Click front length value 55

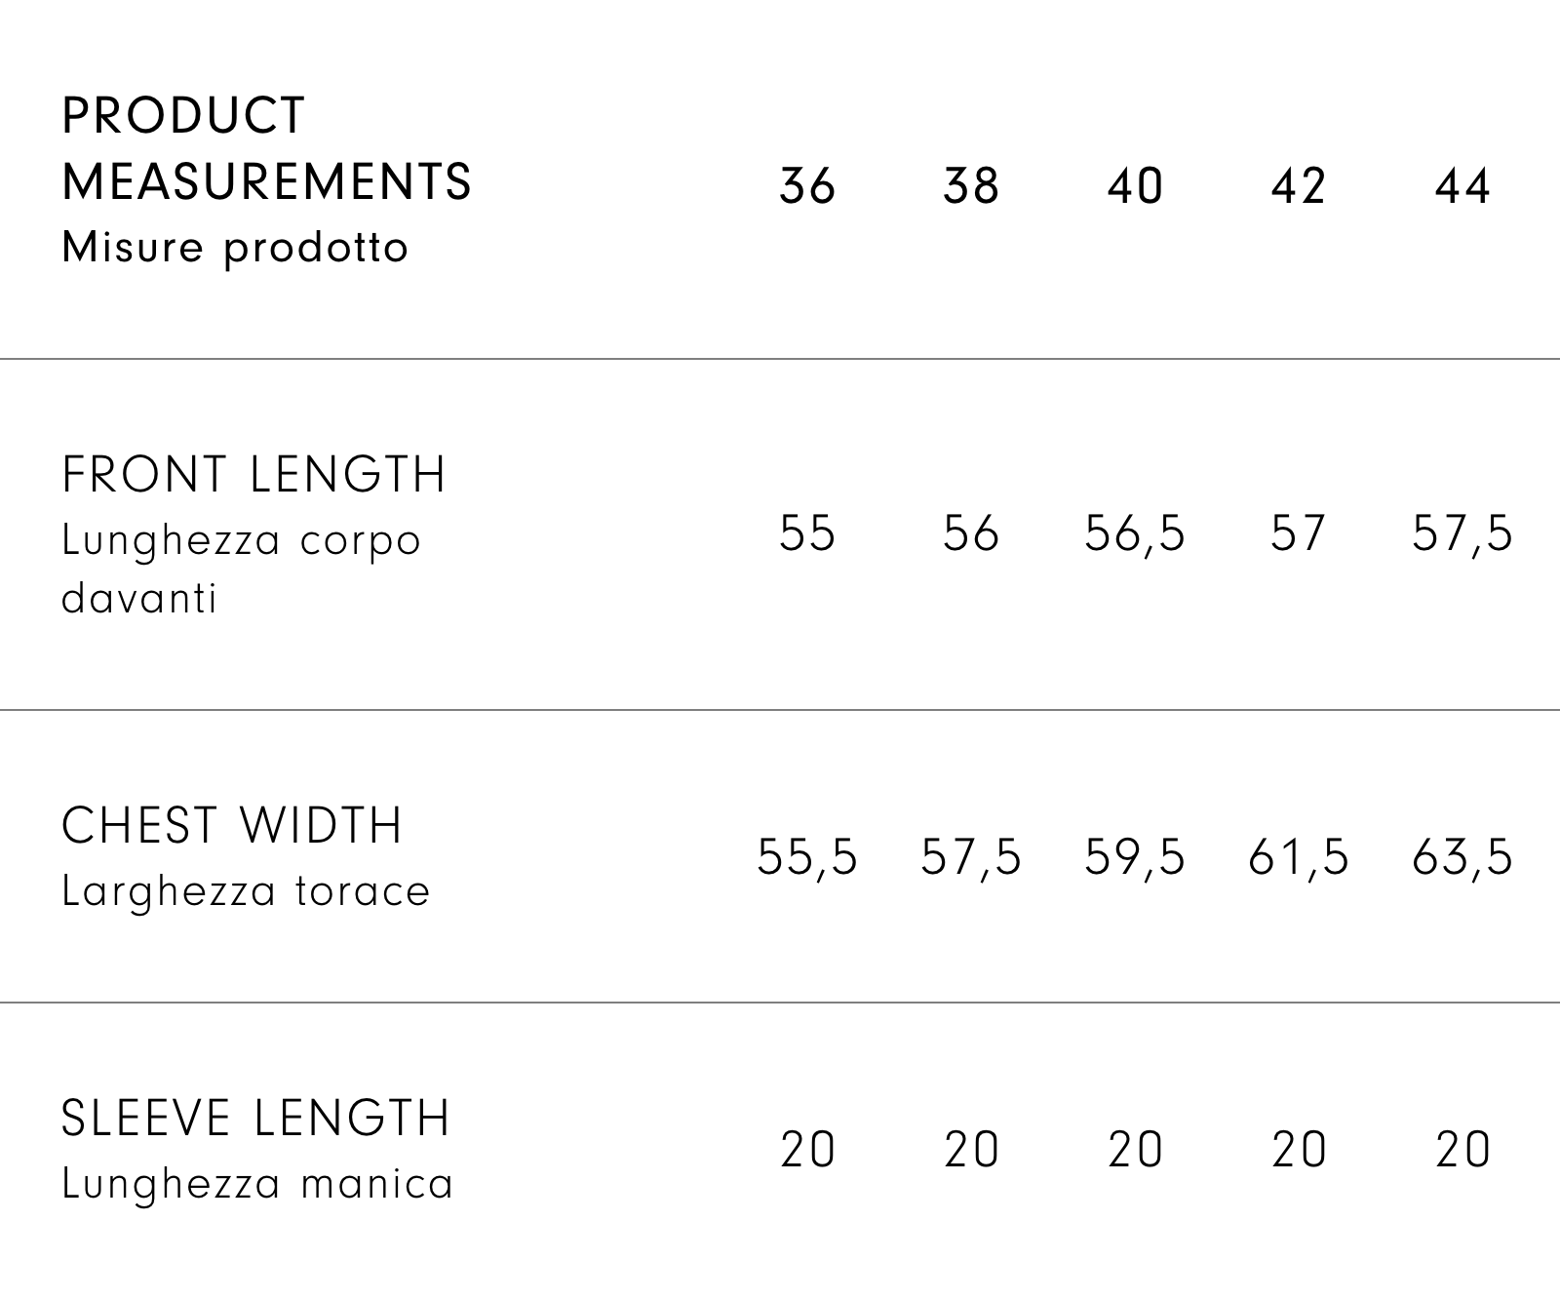coord(807,533)
